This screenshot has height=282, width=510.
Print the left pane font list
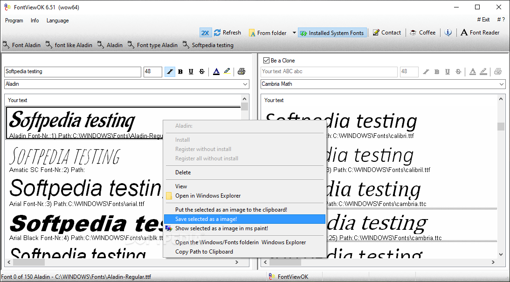coord(241,72)
